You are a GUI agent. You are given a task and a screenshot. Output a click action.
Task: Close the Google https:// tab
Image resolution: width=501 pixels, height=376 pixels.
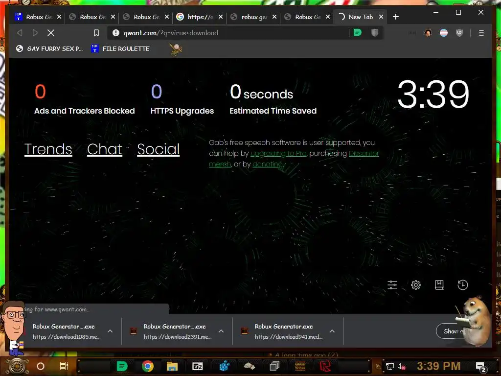click(221, 17)
